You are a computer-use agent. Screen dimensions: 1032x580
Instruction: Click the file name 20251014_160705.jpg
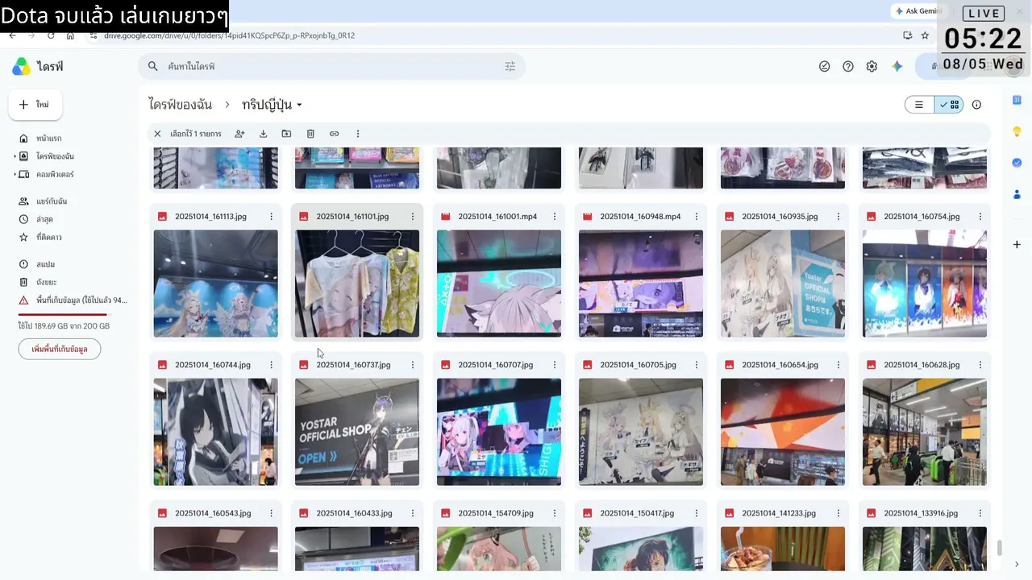(x=638, y=365)
